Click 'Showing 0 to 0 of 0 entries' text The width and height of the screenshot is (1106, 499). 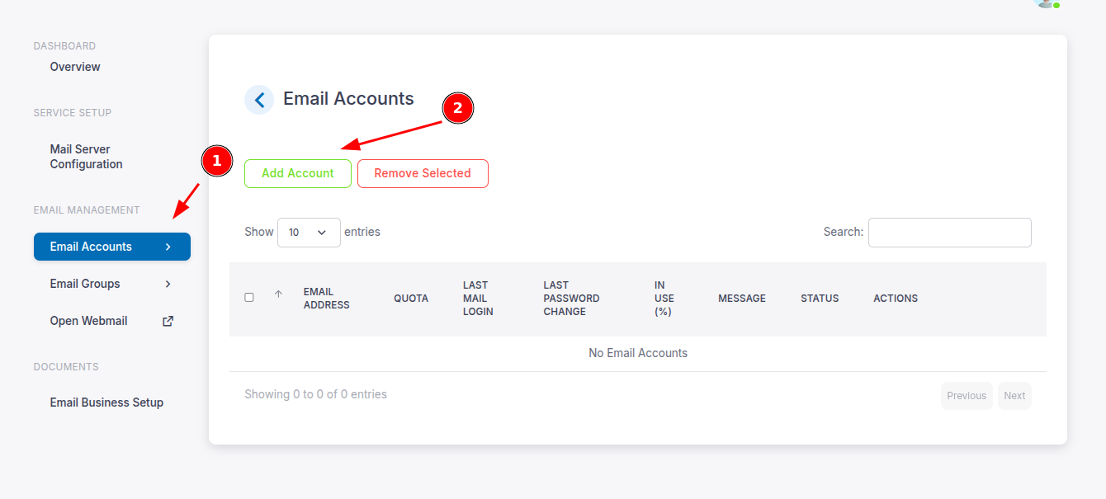tap(315, 394)
